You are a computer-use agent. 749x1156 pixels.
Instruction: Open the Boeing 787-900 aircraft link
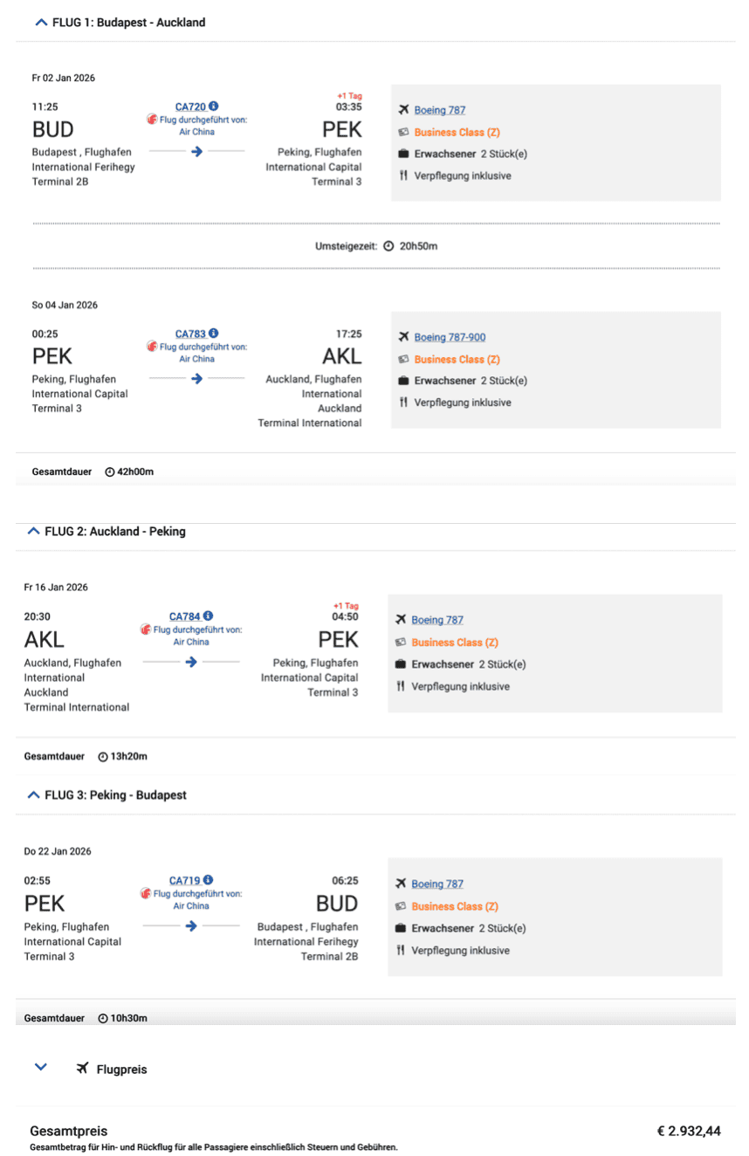click(450, 337)
